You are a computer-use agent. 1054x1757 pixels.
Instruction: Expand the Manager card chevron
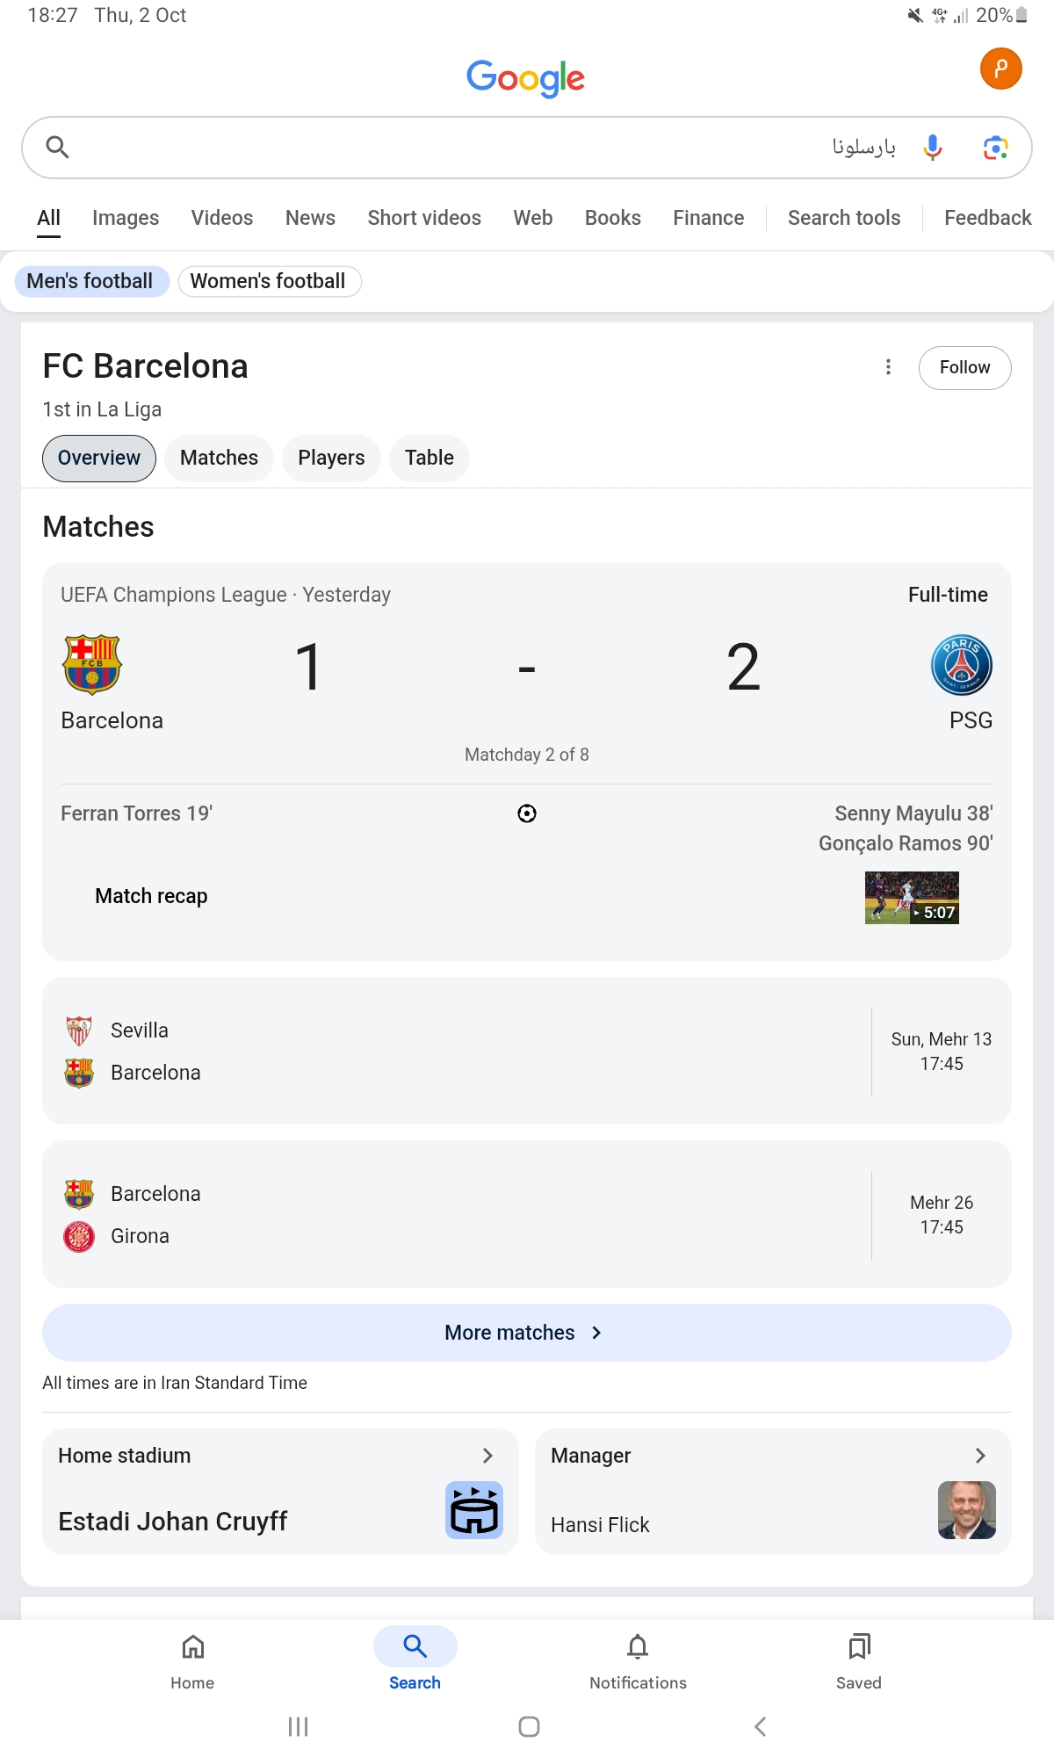(980, 1456)
